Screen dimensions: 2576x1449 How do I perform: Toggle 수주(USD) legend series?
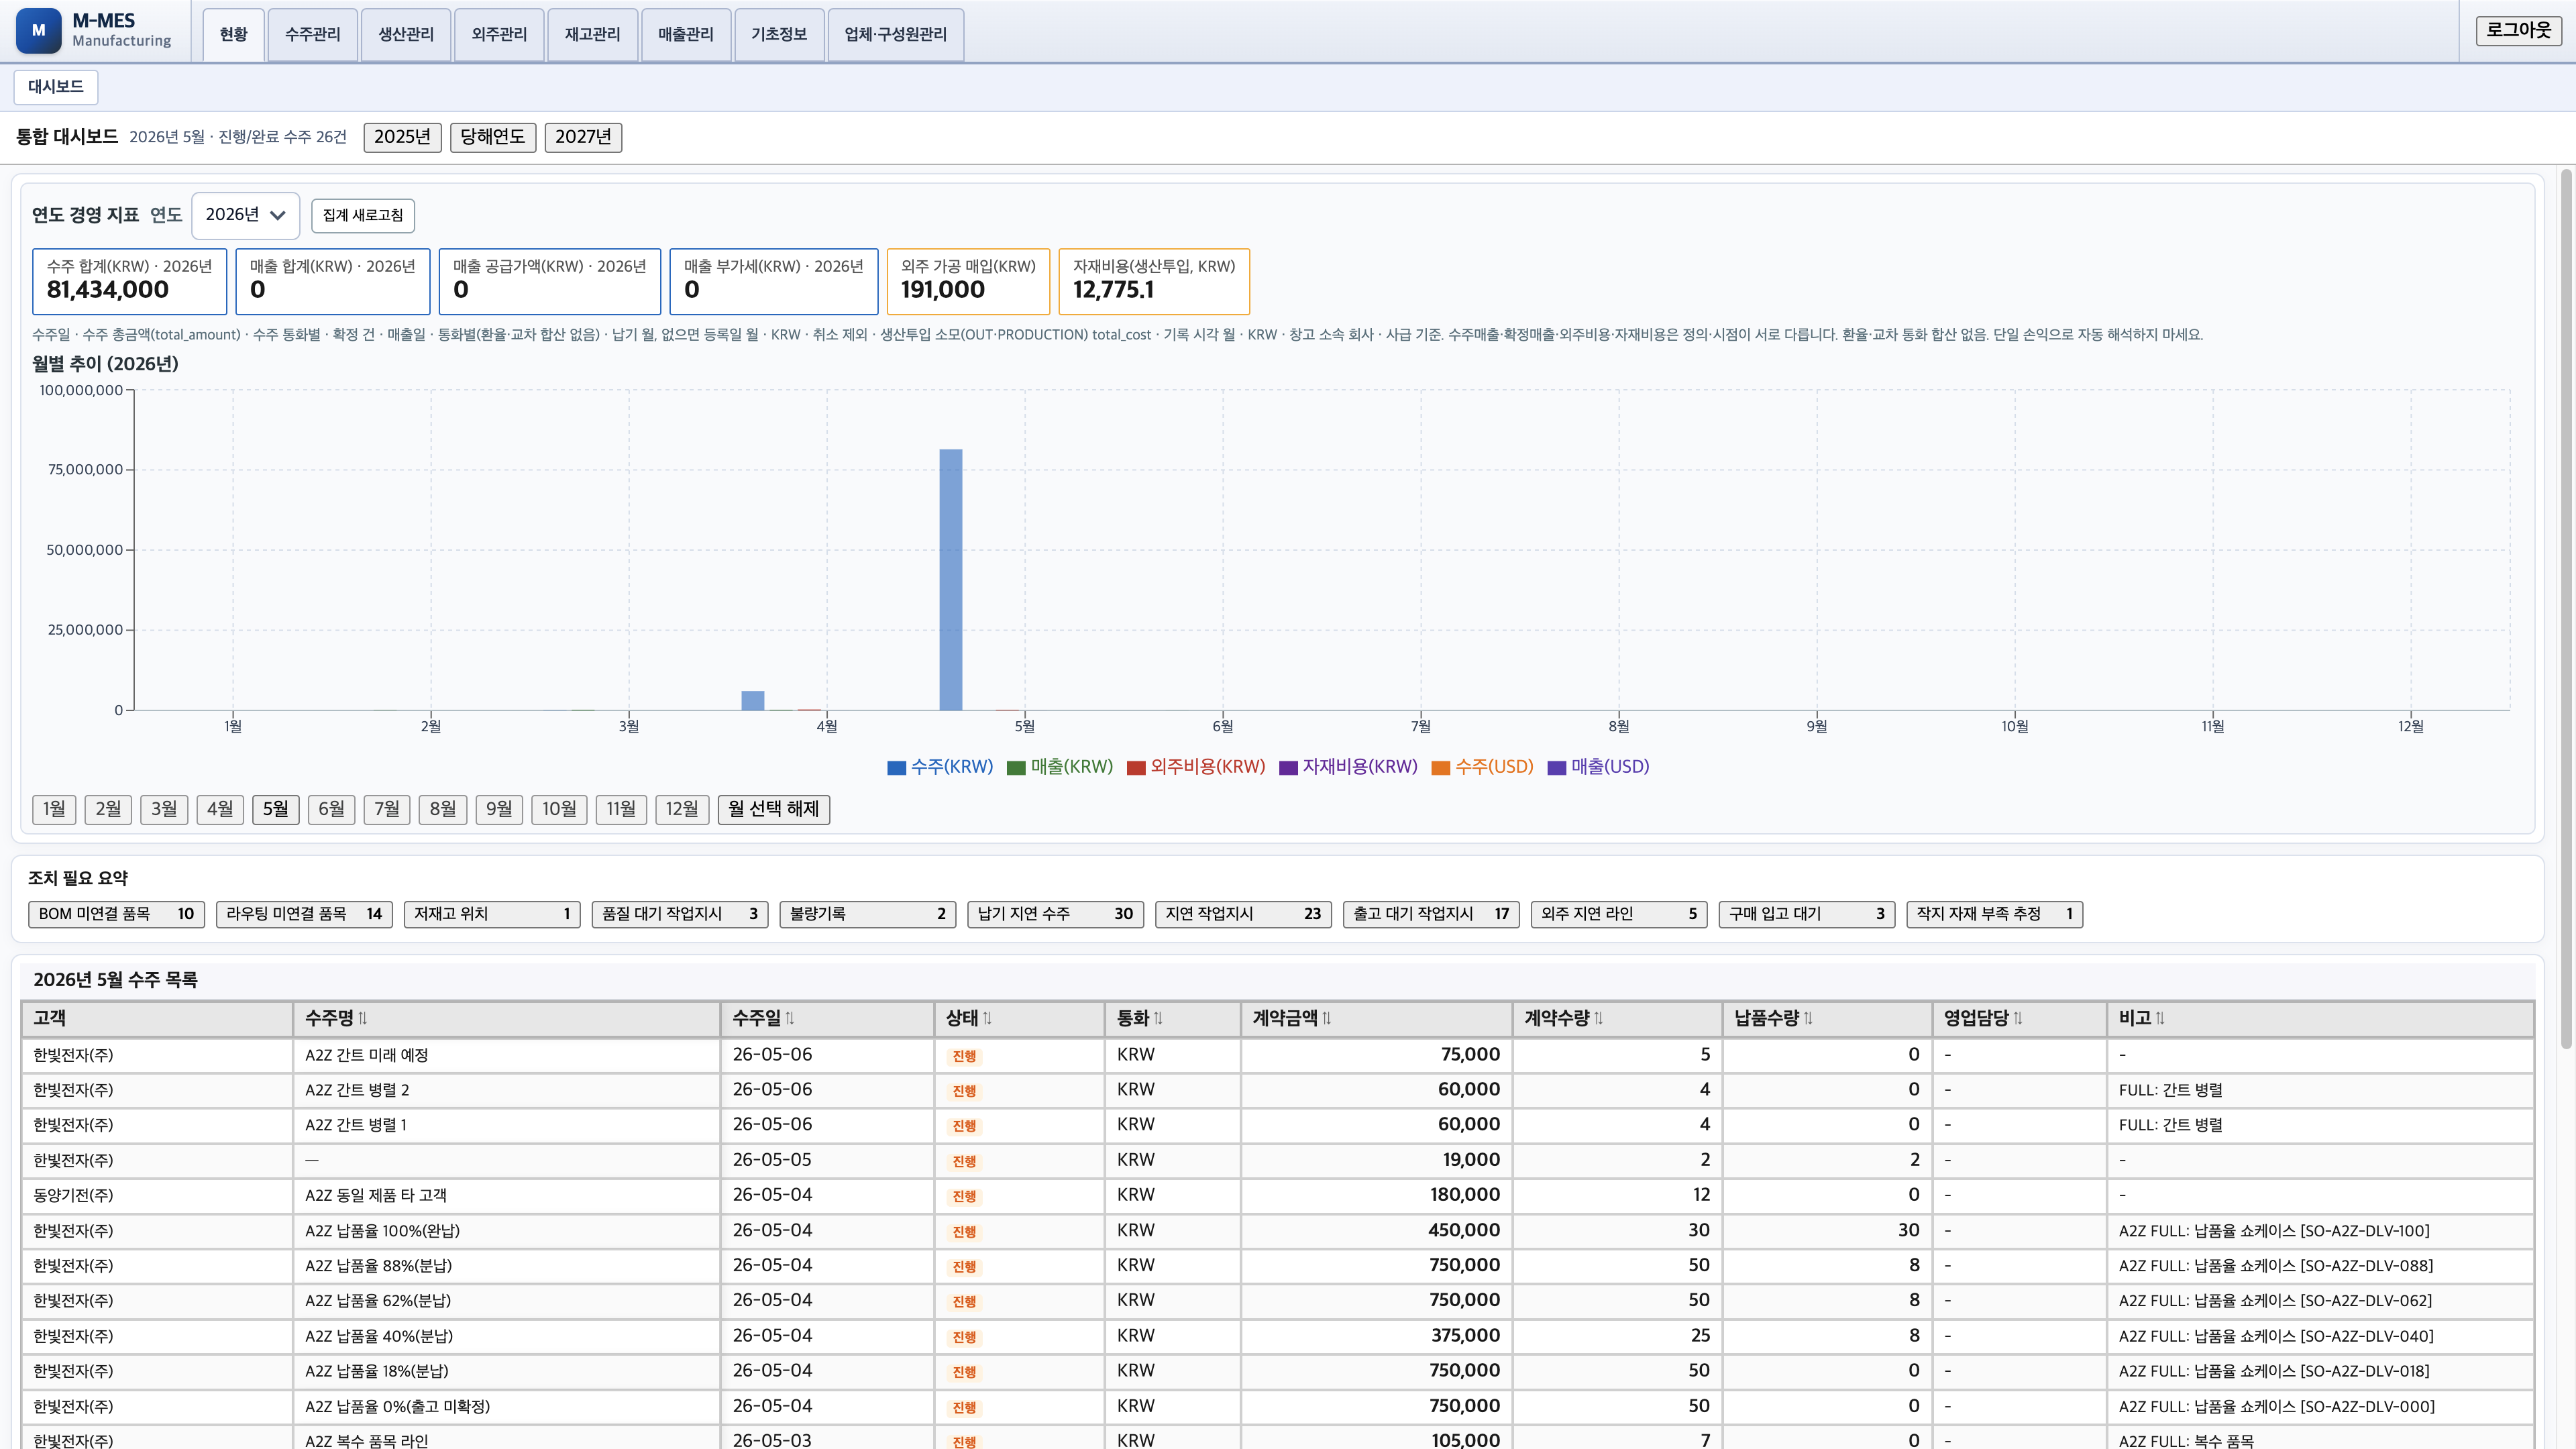[x=1482, y=767]
